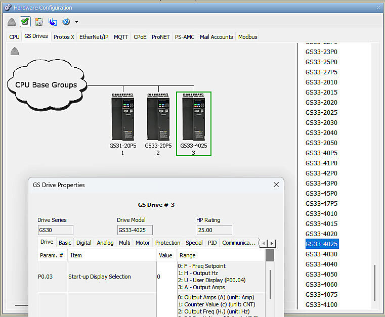Click the Range column header
385x317 pixels.
pyautogui.click(x=221, y=255)
